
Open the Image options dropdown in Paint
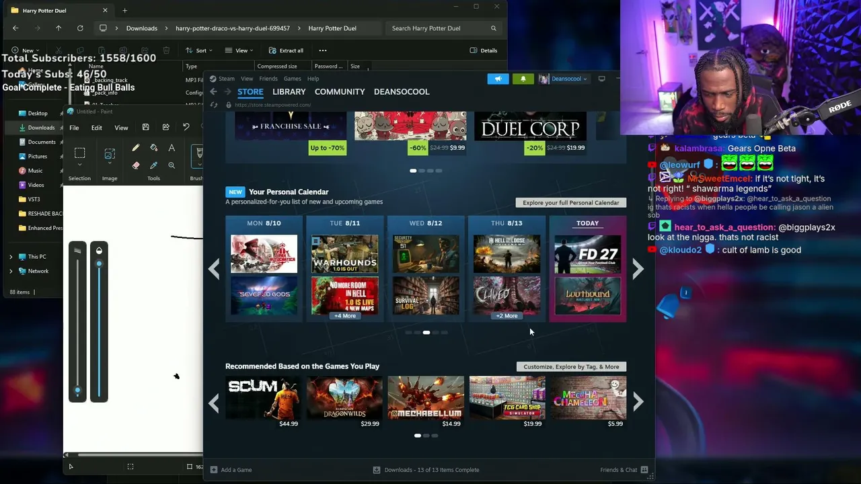tap(110, 163)
